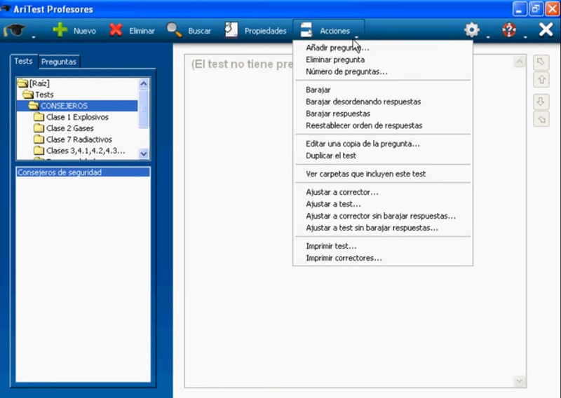Image resolution: width=561 pixels, height=398 pixels.
Task: Click the folder tree scrollbar thumb
Action: pos(144,109)
